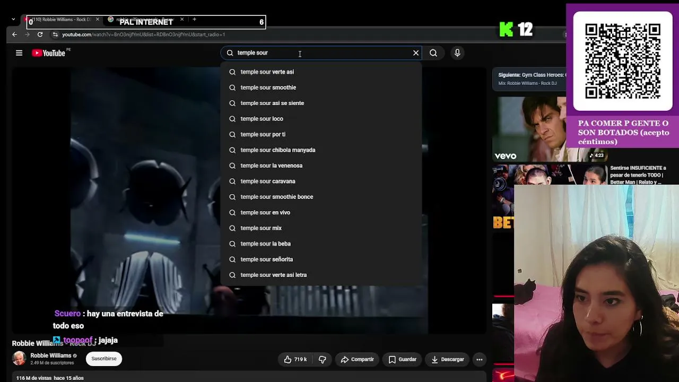The width and height of the screenshot is (679, 382).
Task: Click the browser forward arrow
Action: pyautogui.click(x=28, y=34)
